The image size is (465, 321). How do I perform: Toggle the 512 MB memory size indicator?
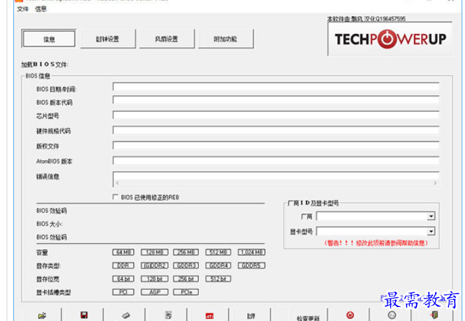[218, 253]
